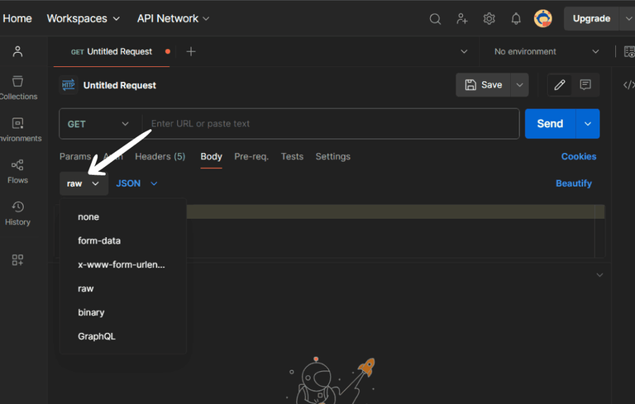Open the account sidebar person icon
Screen dimensions: 635x404
pyautogui.click(x=17, y=51)
